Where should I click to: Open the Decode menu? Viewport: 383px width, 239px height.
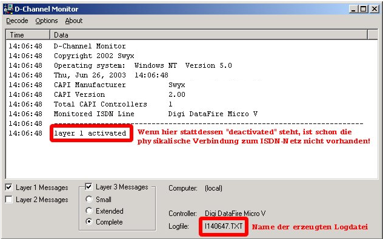[x=17, y=21]
